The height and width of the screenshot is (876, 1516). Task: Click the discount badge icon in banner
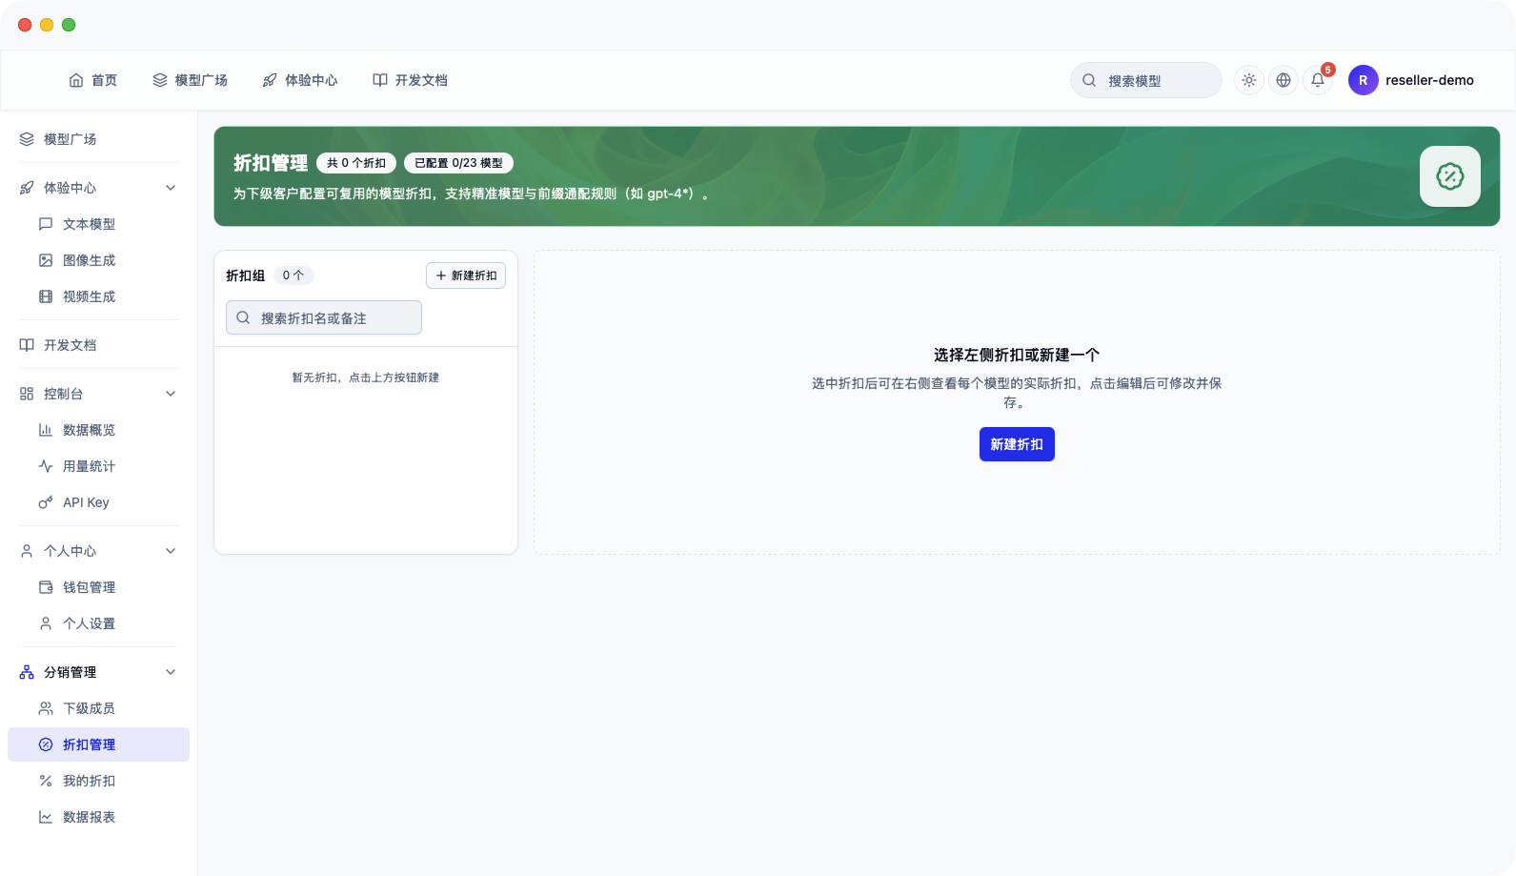[1450, 176]
